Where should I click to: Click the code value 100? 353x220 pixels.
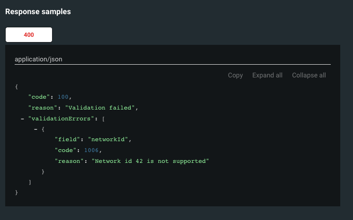pos(63,97)
